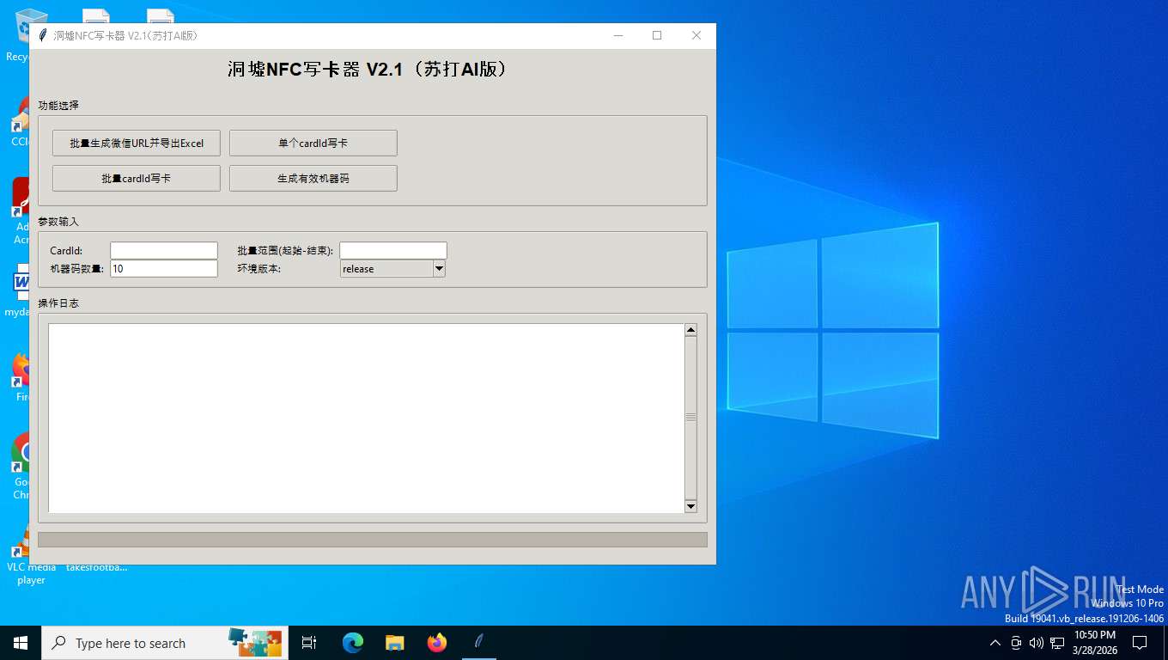Click the 操作日志 scrollbar thumb
This screenshot has height=660, width=1168.
tap(690, 418)
